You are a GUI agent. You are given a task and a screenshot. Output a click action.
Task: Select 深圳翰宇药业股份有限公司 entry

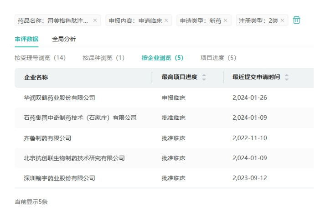point(59,178)
